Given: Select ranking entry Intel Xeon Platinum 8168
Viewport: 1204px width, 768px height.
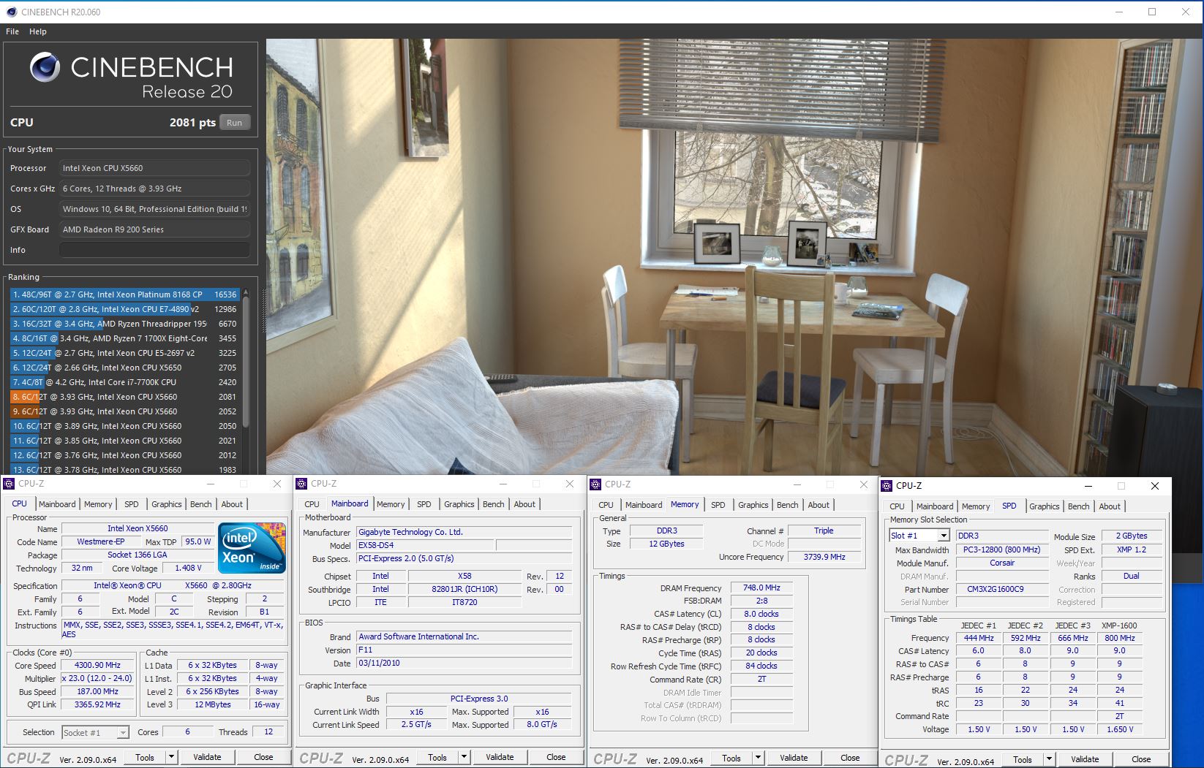Looking at the screenshot, I should (x=124, y=294).
